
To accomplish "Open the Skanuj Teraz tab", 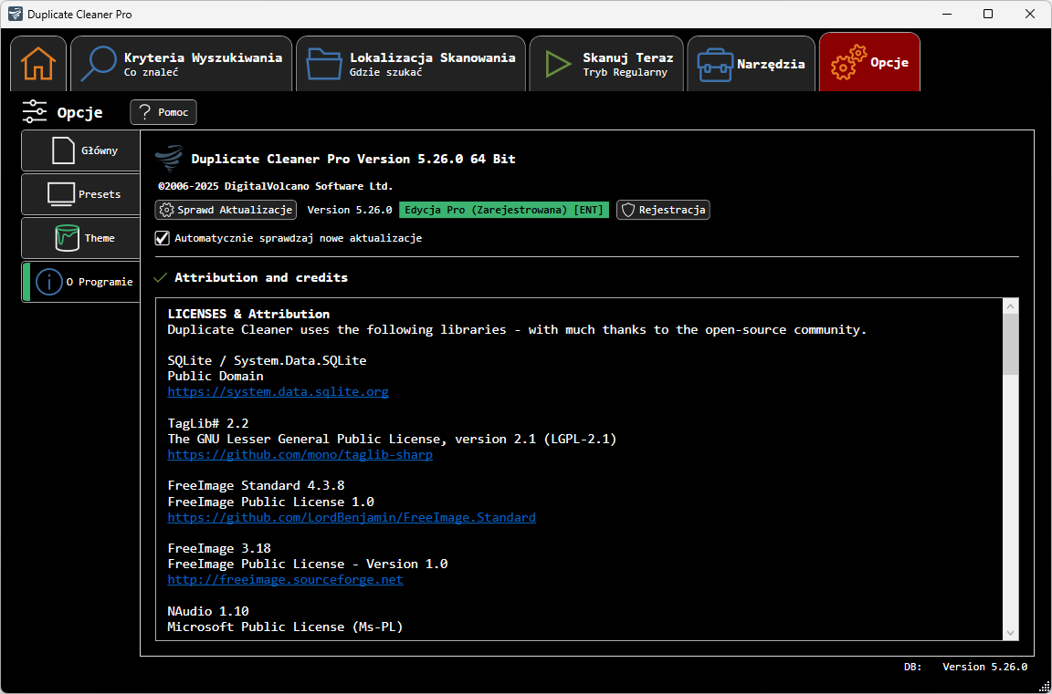I will click(606, 64).
